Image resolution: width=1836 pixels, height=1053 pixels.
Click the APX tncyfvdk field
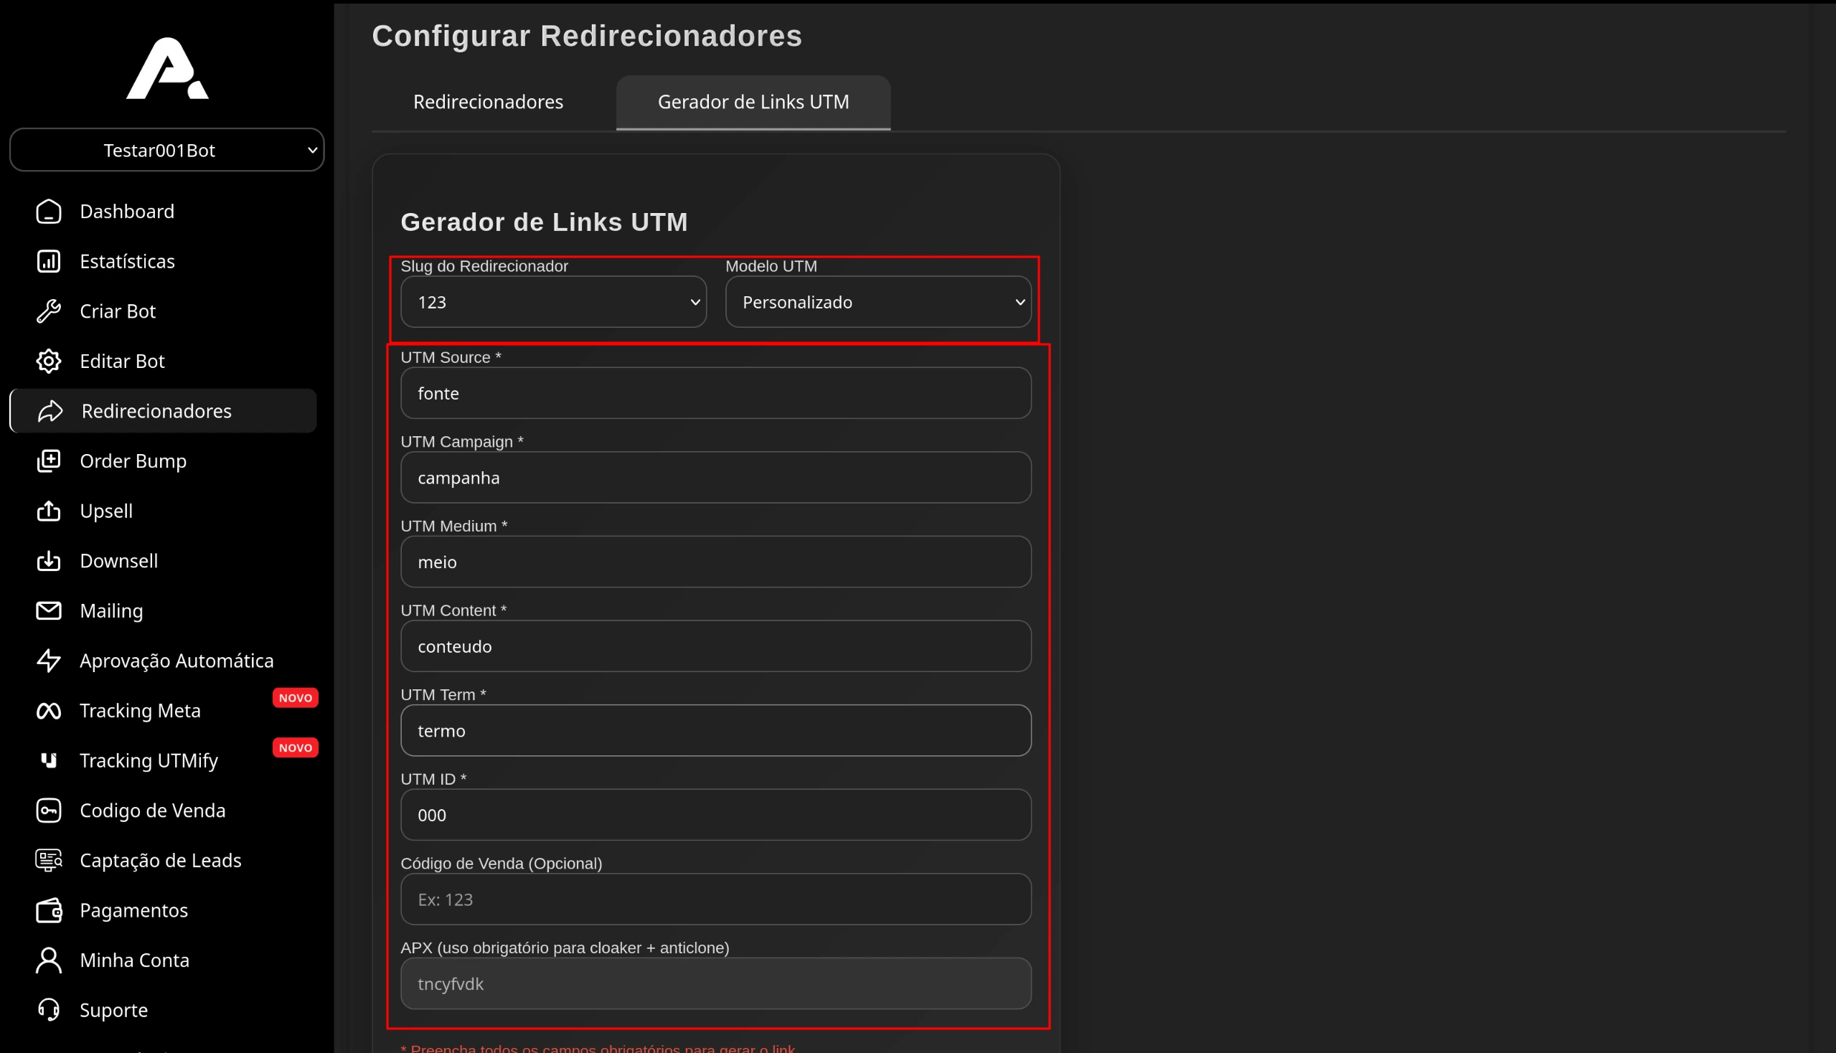tap(715, 983)
